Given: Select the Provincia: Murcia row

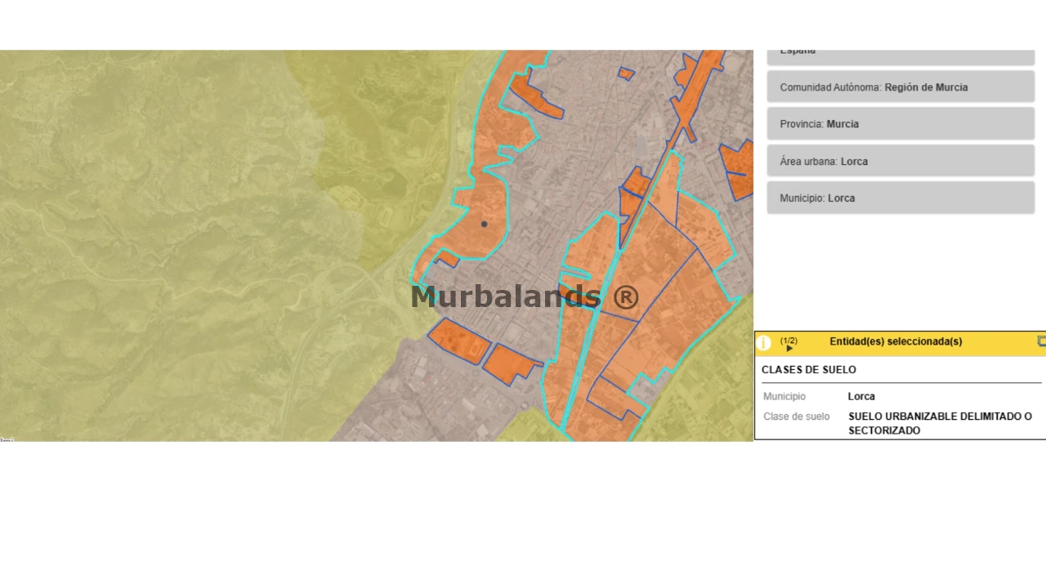Looking at the screenshot, I should tap(901, 124).
